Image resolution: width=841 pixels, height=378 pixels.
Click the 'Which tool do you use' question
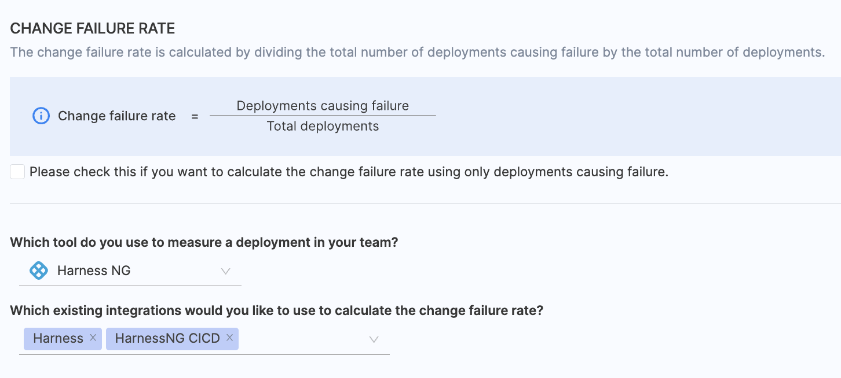204,242
